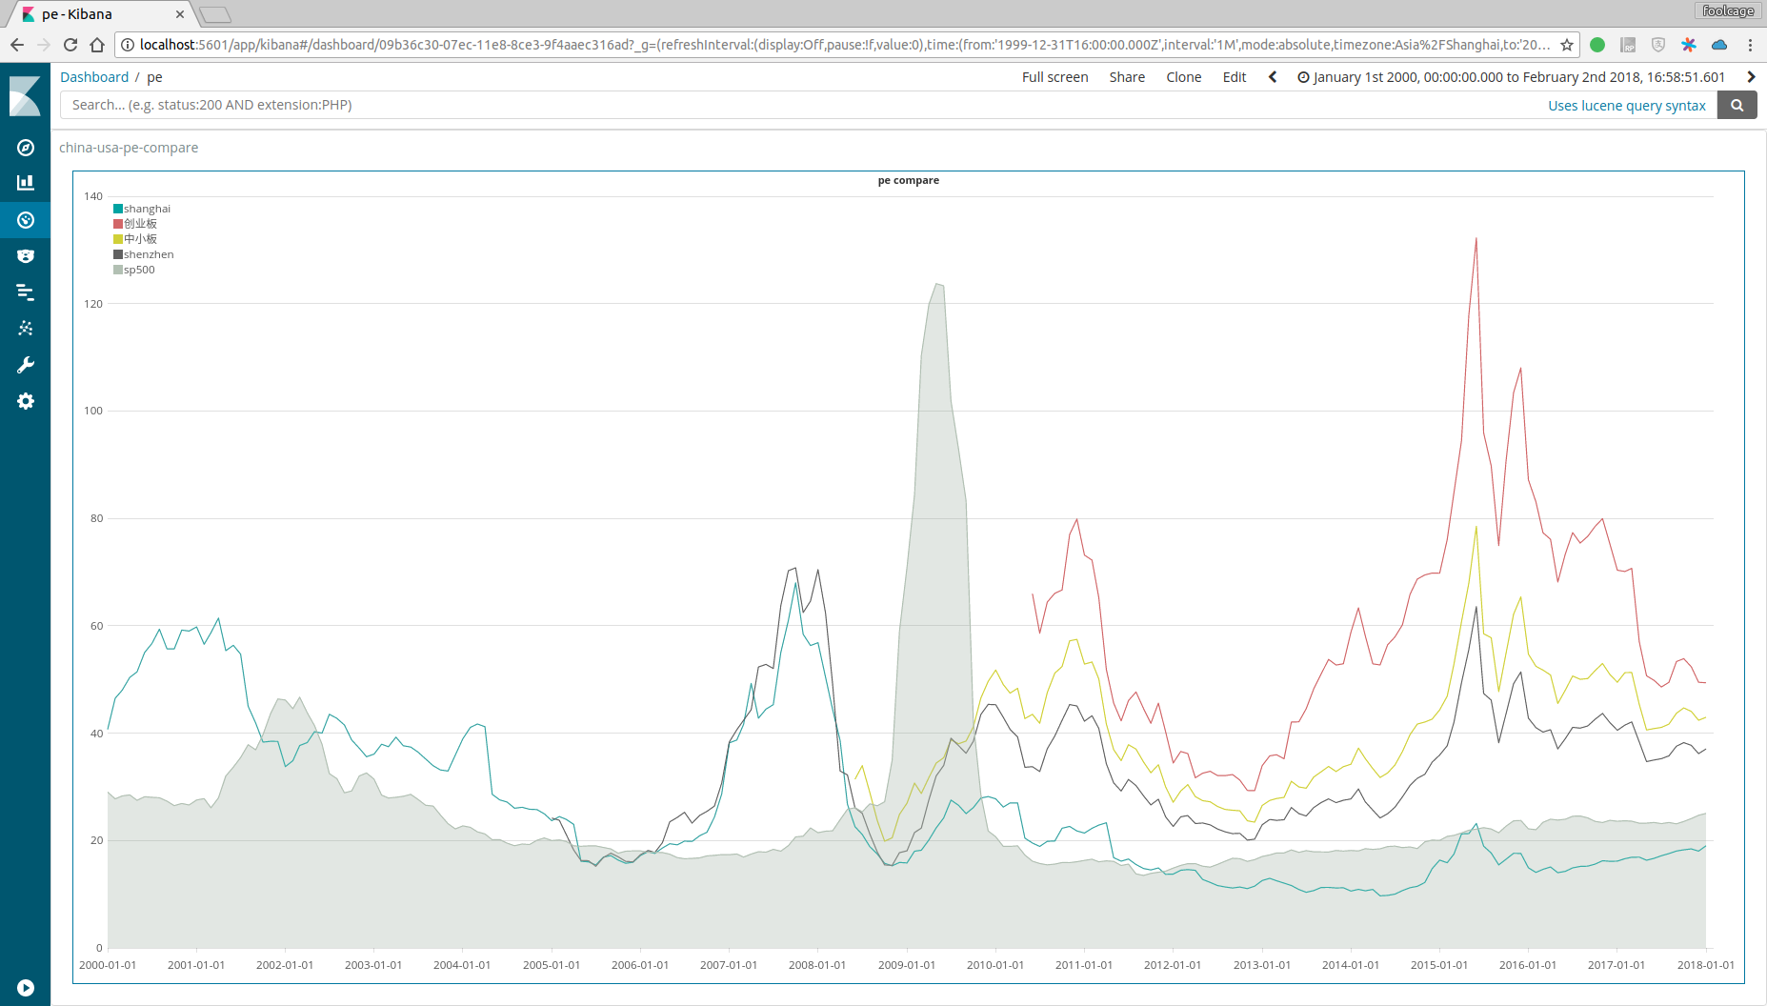Click the browser forward arrow
Image resolution: width=1767 pixels, height=1006 pixels.
click(x=44, y=45)
